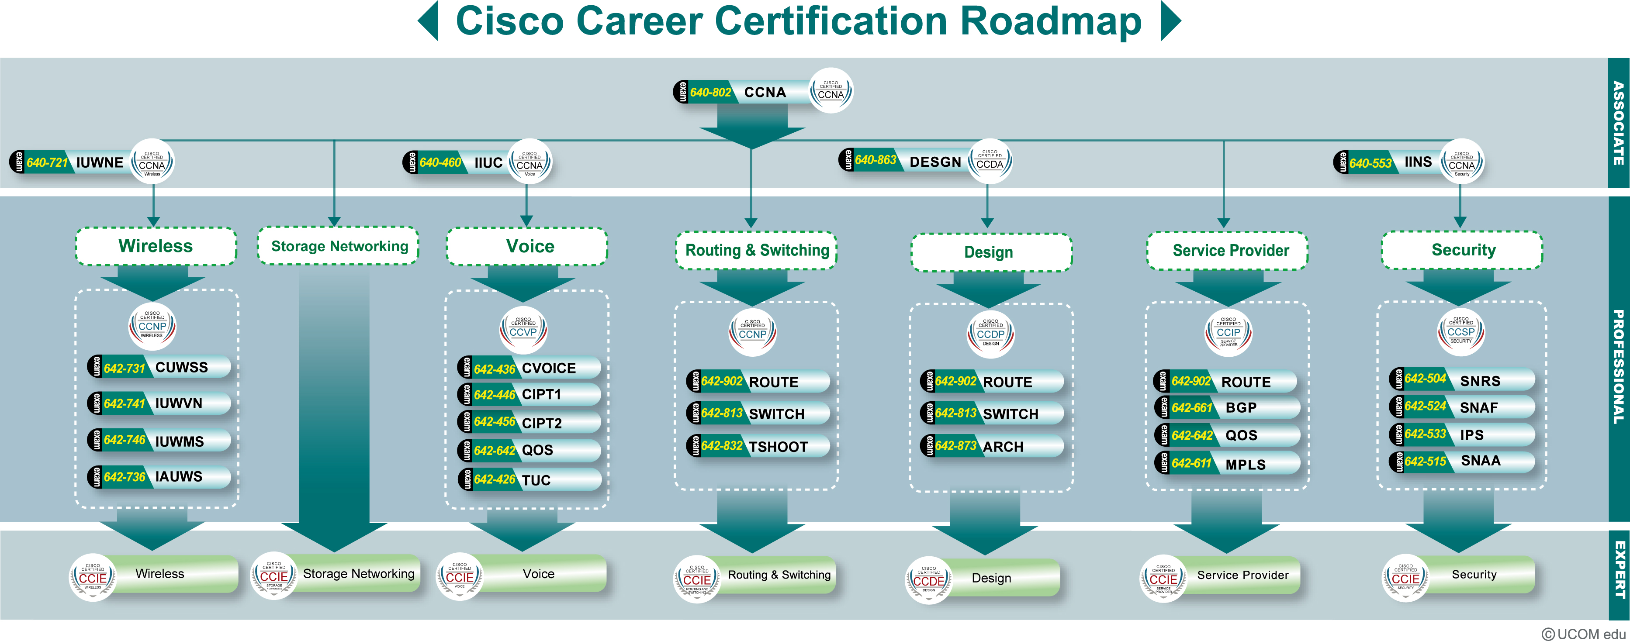This screenshot has width=1630, height=641.
Task: Select the 642-832 TSHOOT exam
Action: pyautogui.click(x=758, y=446)
